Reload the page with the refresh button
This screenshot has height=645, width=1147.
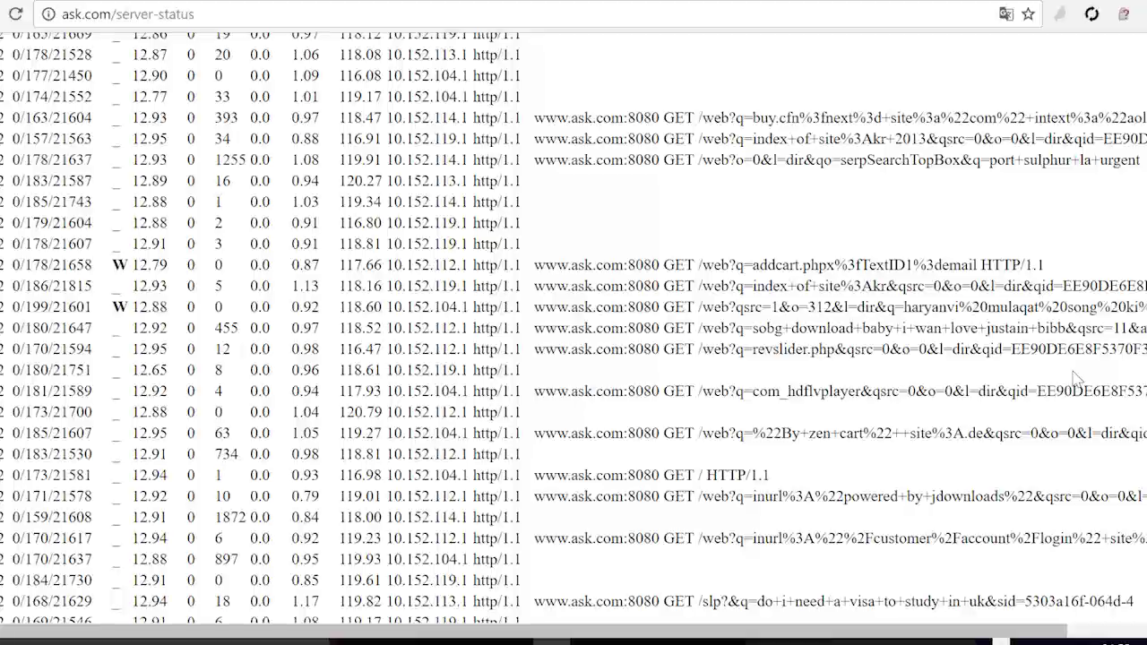(15, 14)
